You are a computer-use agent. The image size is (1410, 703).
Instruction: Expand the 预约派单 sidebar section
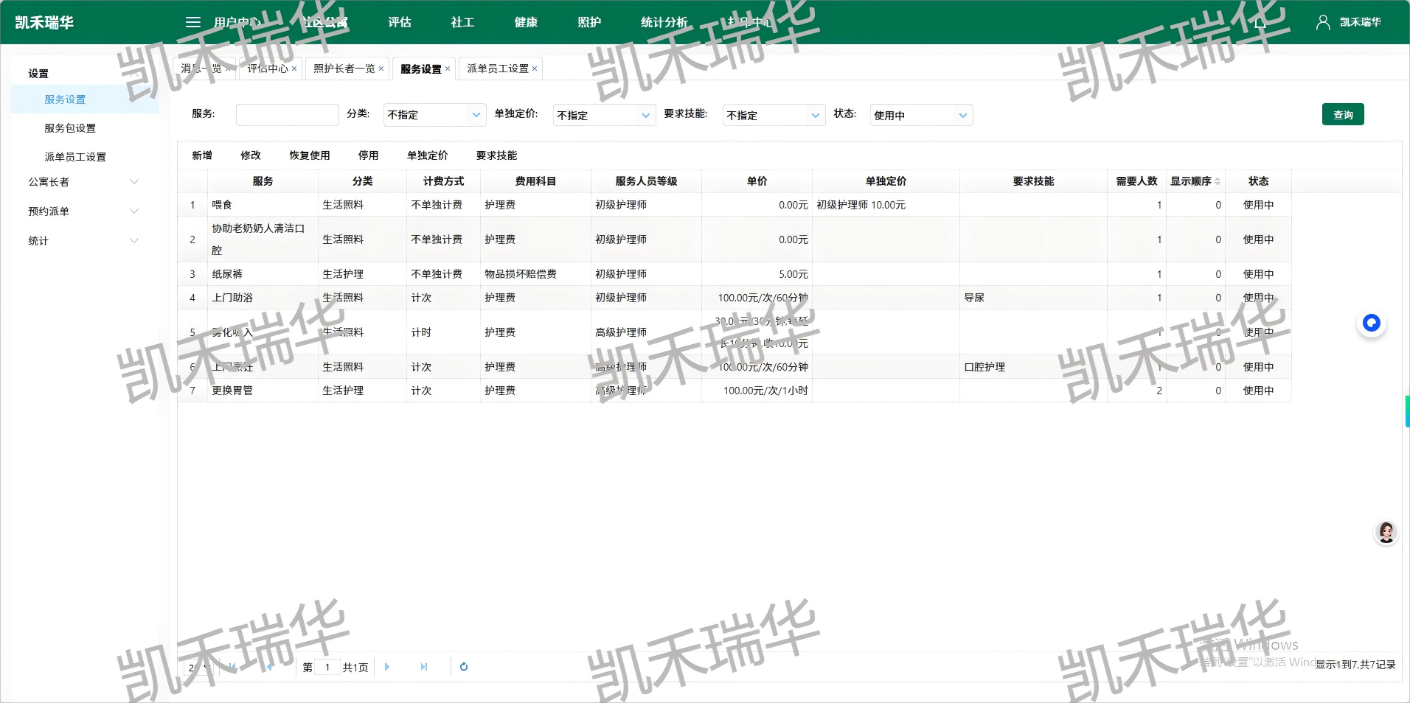point(83,211)
